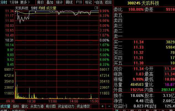Screen dimensions: 175x111
Task: Click the 委比 100.00% value
Action: 136,9
